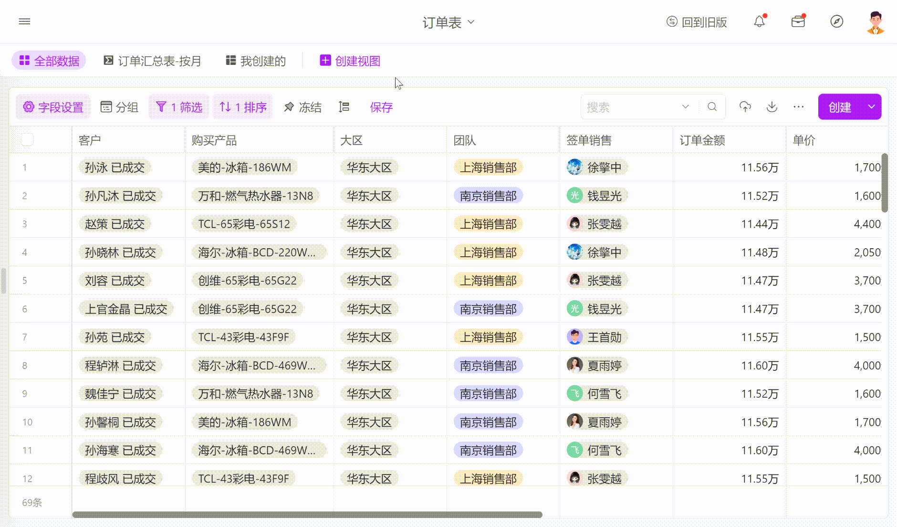Click the 回到旧版 button
The width and height of the screenshot is (897, 527).
[x=697, y=22]
